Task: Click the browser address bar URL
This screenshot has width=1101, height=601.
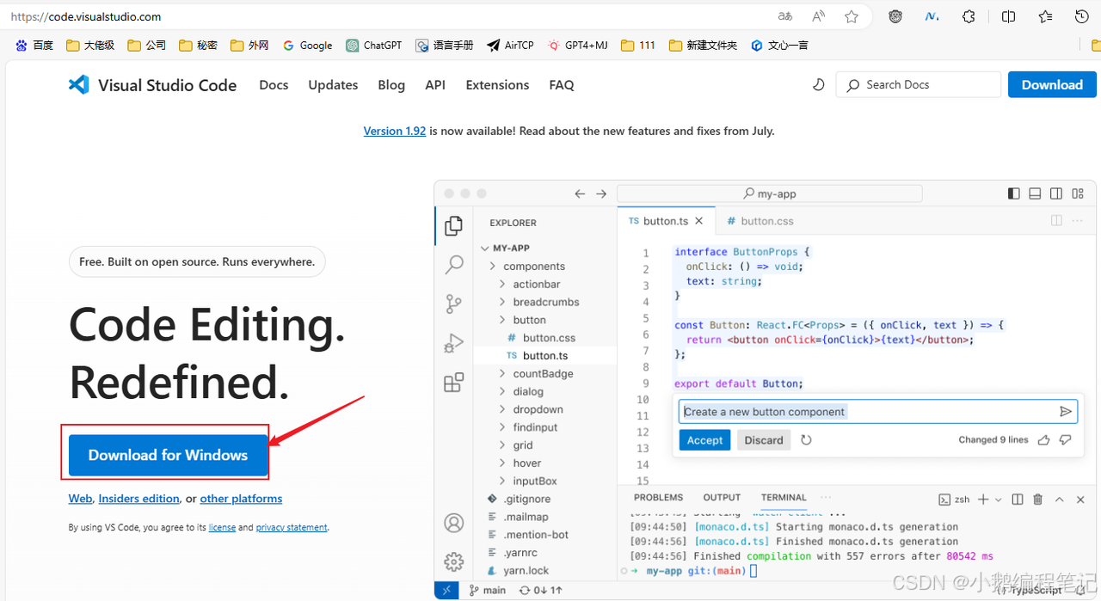Action: (x=86, y=16)
